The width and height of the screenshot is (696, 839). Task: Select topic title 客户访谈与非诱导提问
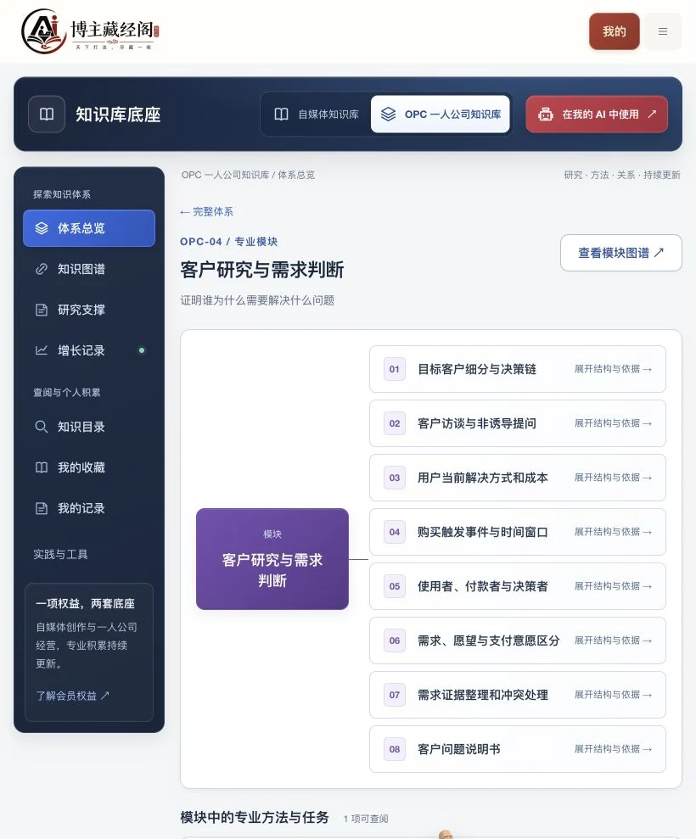[476, 423]
